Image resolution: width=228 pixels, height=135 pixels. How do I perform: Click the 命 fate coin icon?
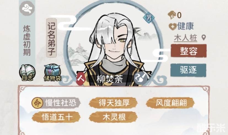pos(37,103)
